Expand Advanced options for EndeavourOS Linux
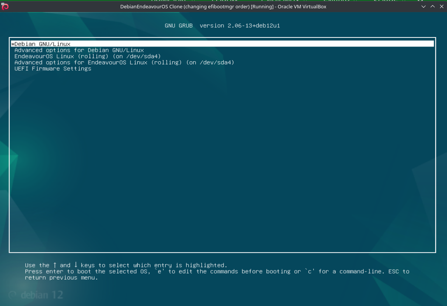447x306 pixels. pos(124,62)
